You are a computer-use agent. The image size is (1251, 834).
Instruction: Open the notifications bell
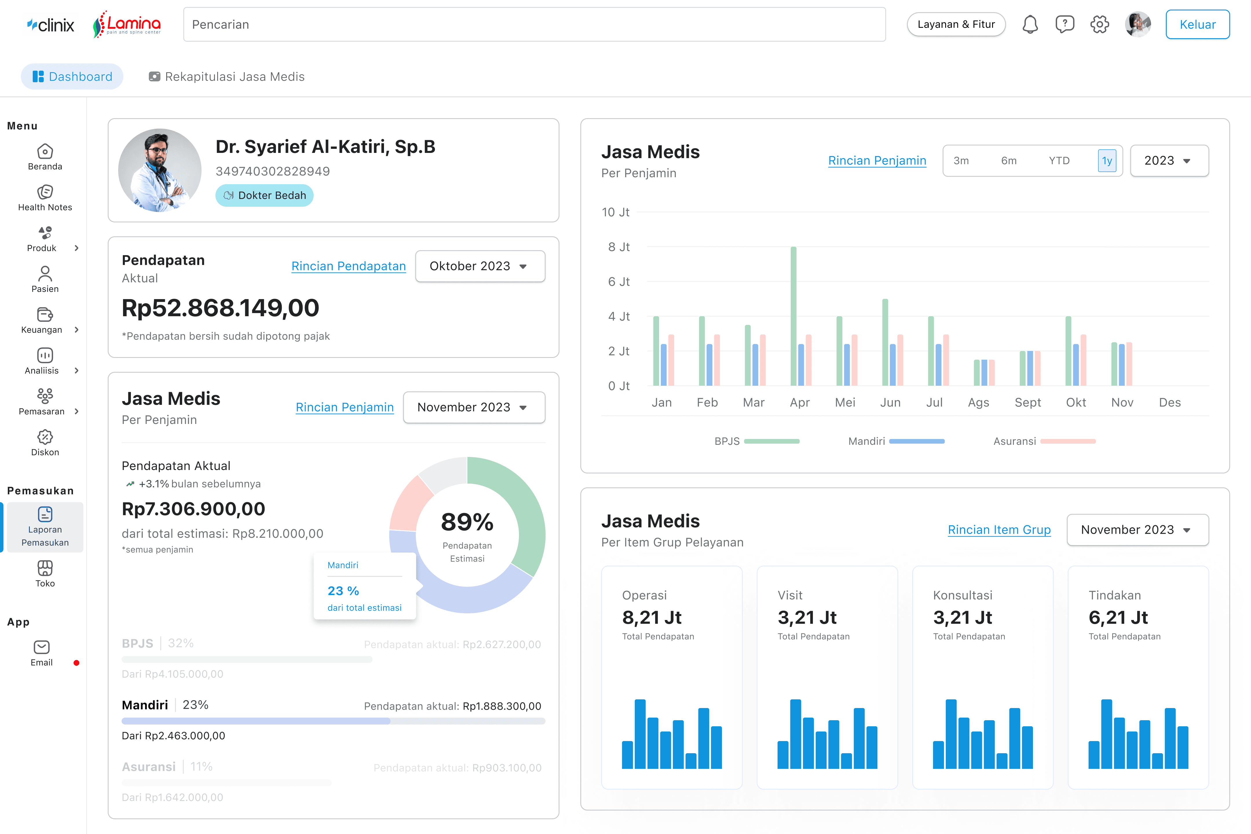coord(1030,24)
